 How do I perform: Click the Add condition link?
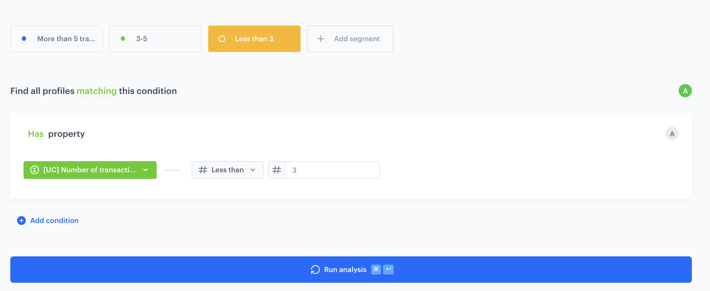pyautogui.click(x=54, y=221)
